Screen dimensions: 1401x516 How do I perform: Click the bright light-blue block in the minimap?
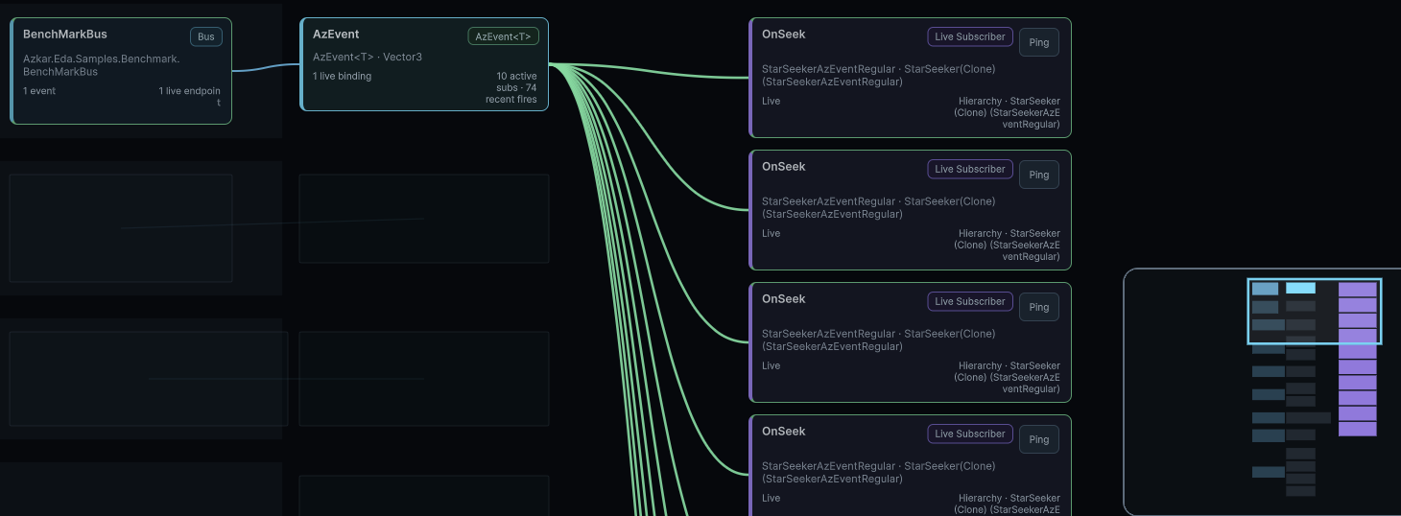click(x=1300, y=288)
